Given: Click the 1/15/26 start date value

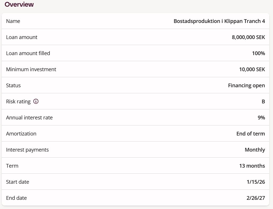Looking at the screenshot, I should pyautogui.click(x=256, y=182).
